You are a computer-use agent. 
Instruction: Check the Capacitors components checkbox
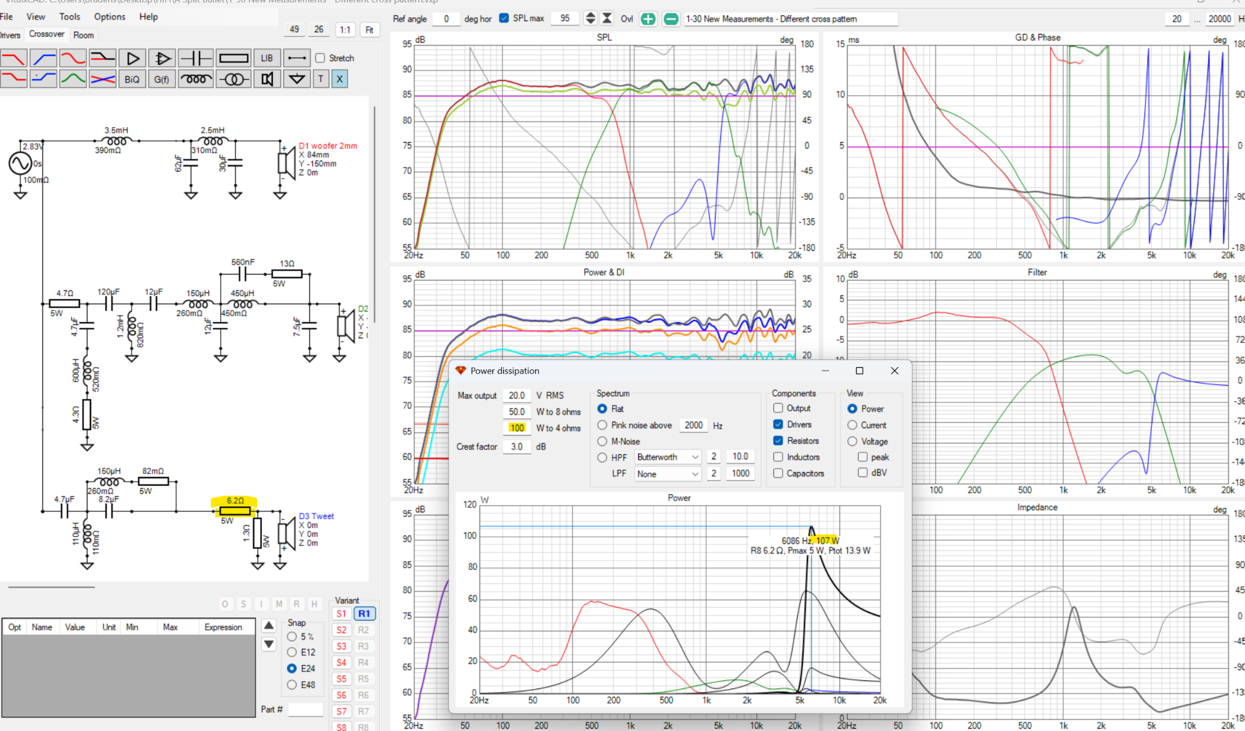778,473
